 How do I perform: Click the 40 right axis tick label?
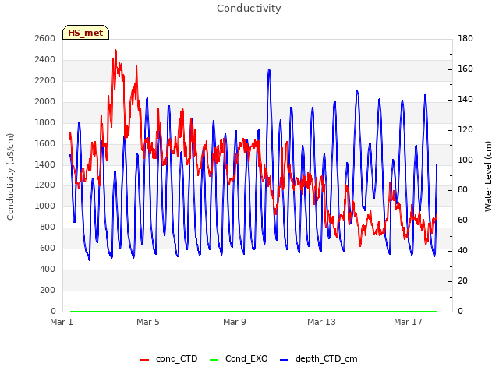pyautogui.click(x=462, y=251)
